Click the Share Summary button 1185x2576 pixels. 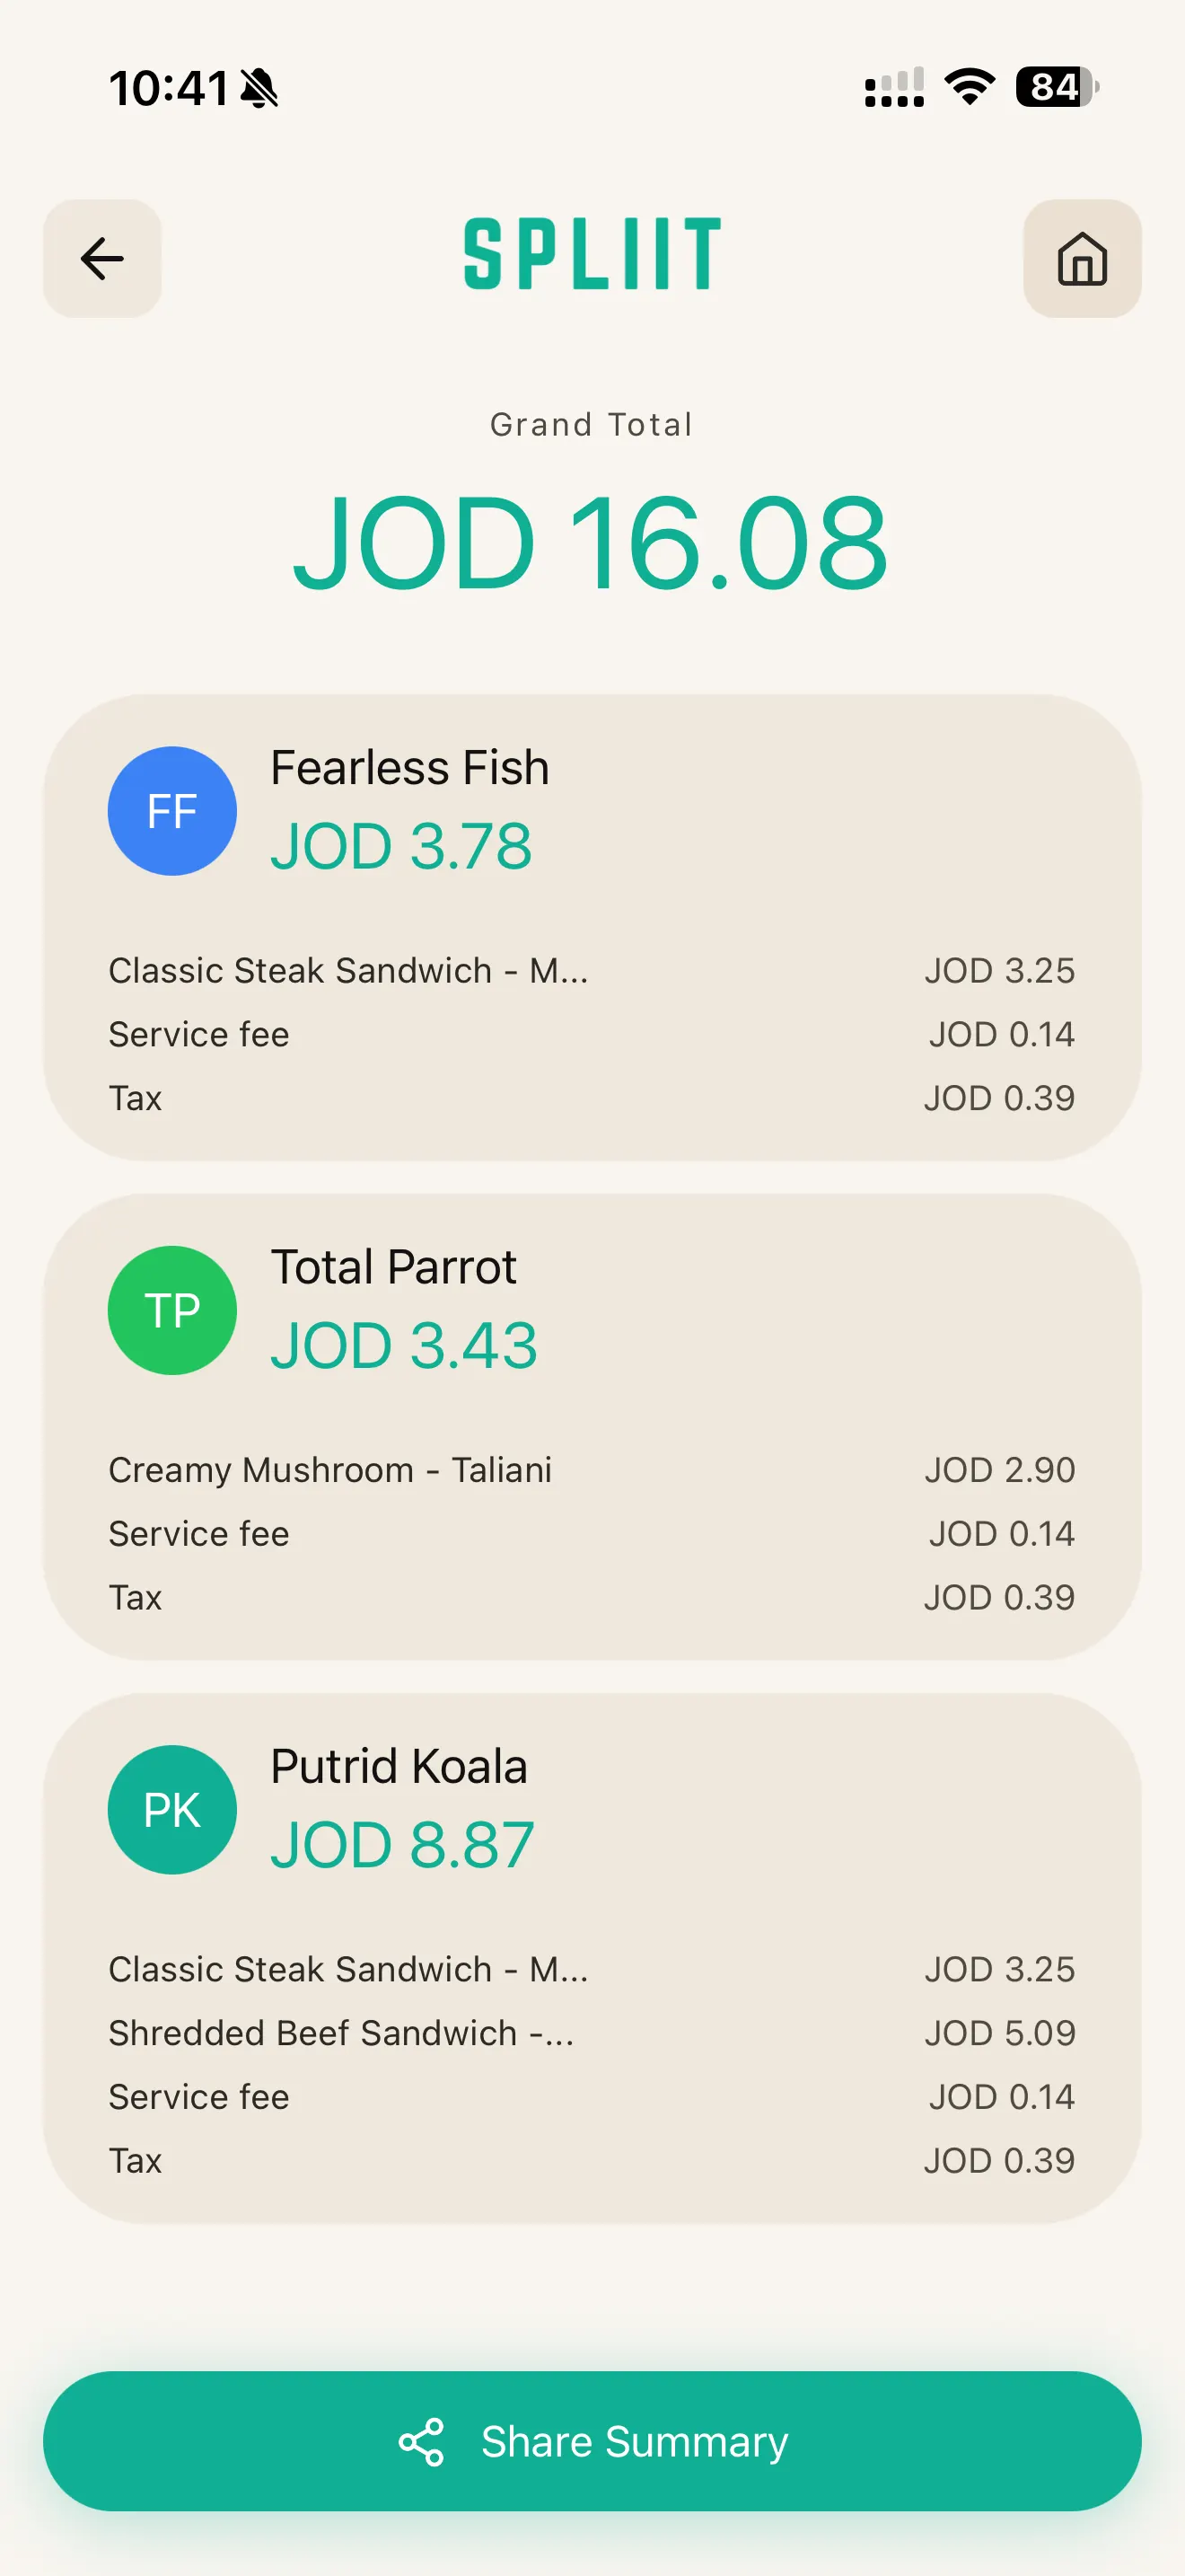click(x=592, y=2441)
